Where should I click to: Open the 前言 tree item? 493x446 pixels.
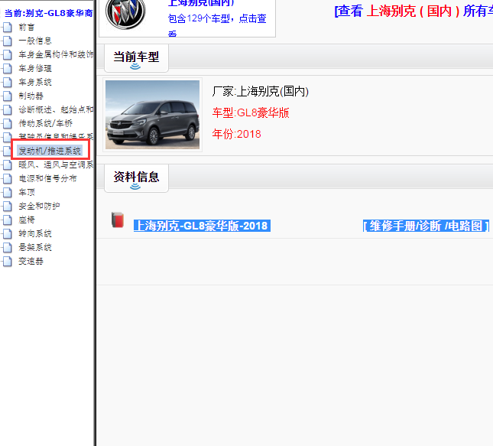click(27, 28)
